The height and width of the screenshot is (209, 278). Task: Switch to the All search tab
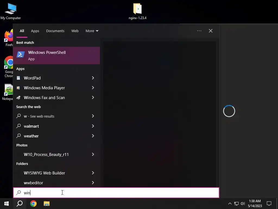pos(22,31)
